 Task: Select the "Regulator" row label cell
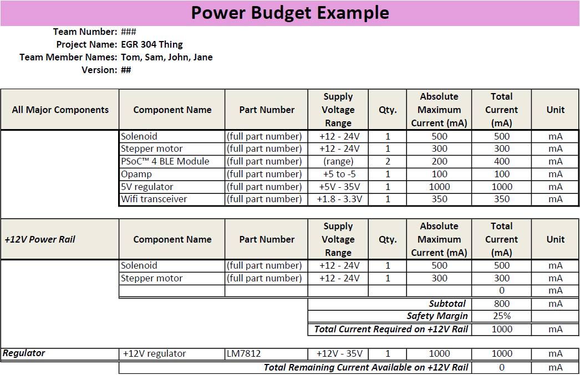pyautogui.click(x=24, y=353)
